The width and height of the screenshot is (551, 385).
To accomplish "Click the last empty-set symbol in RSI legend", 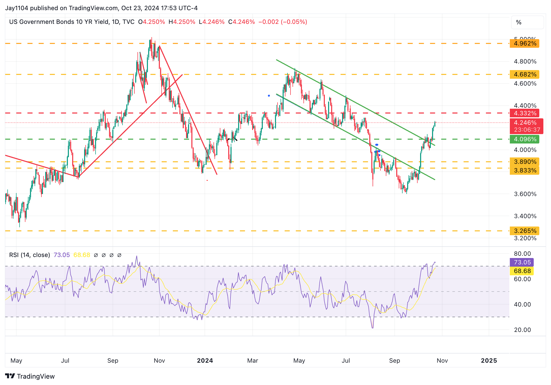I will click(x=119, y=255).
